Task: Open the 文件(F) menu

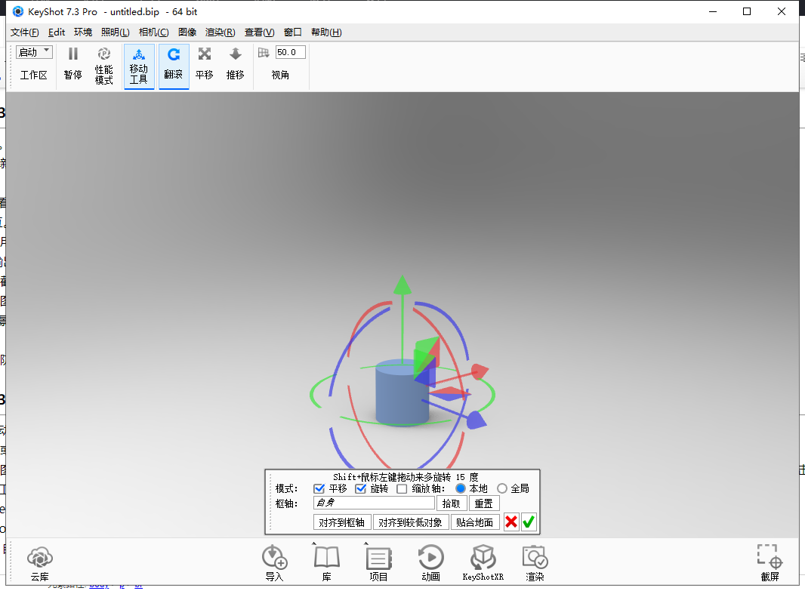Action: tap(25, 32)
